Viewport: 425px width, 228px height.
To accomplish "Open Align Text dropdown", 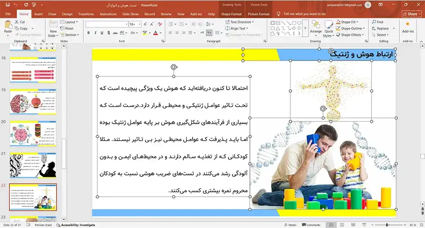I will tap(236, 28).
